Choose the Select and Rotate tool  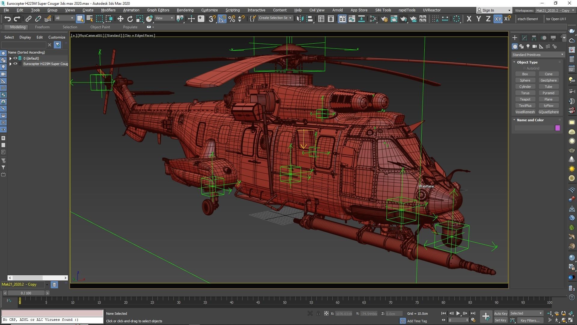click(x=130, y=19)
